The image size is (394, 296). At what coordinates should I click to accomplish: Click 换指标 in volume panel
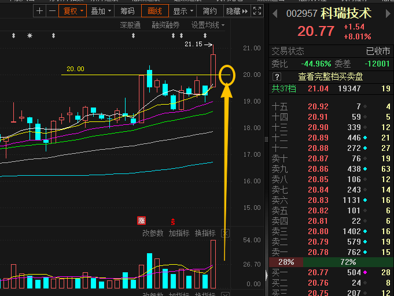point(205,233)
